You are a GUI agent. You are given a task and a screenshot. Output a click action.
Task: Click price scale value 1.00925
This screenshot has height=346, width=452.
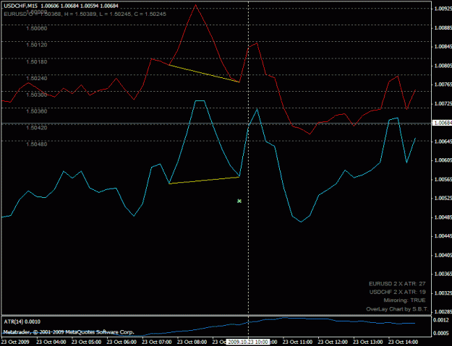[x=443, y=9]
